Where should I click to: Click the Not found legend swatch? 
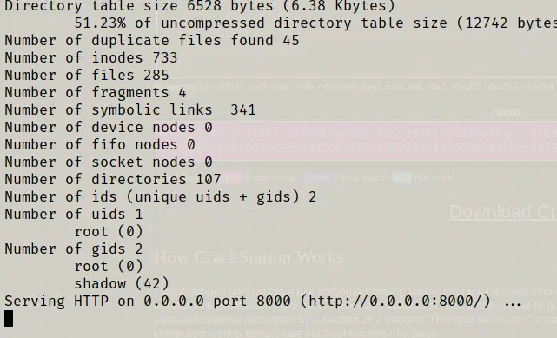pos(402,177)
